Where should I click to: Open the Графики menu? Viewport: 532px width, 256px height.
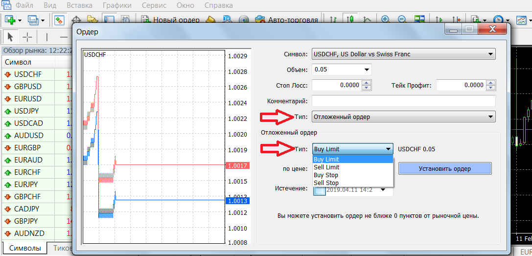(x=117, y=6)
